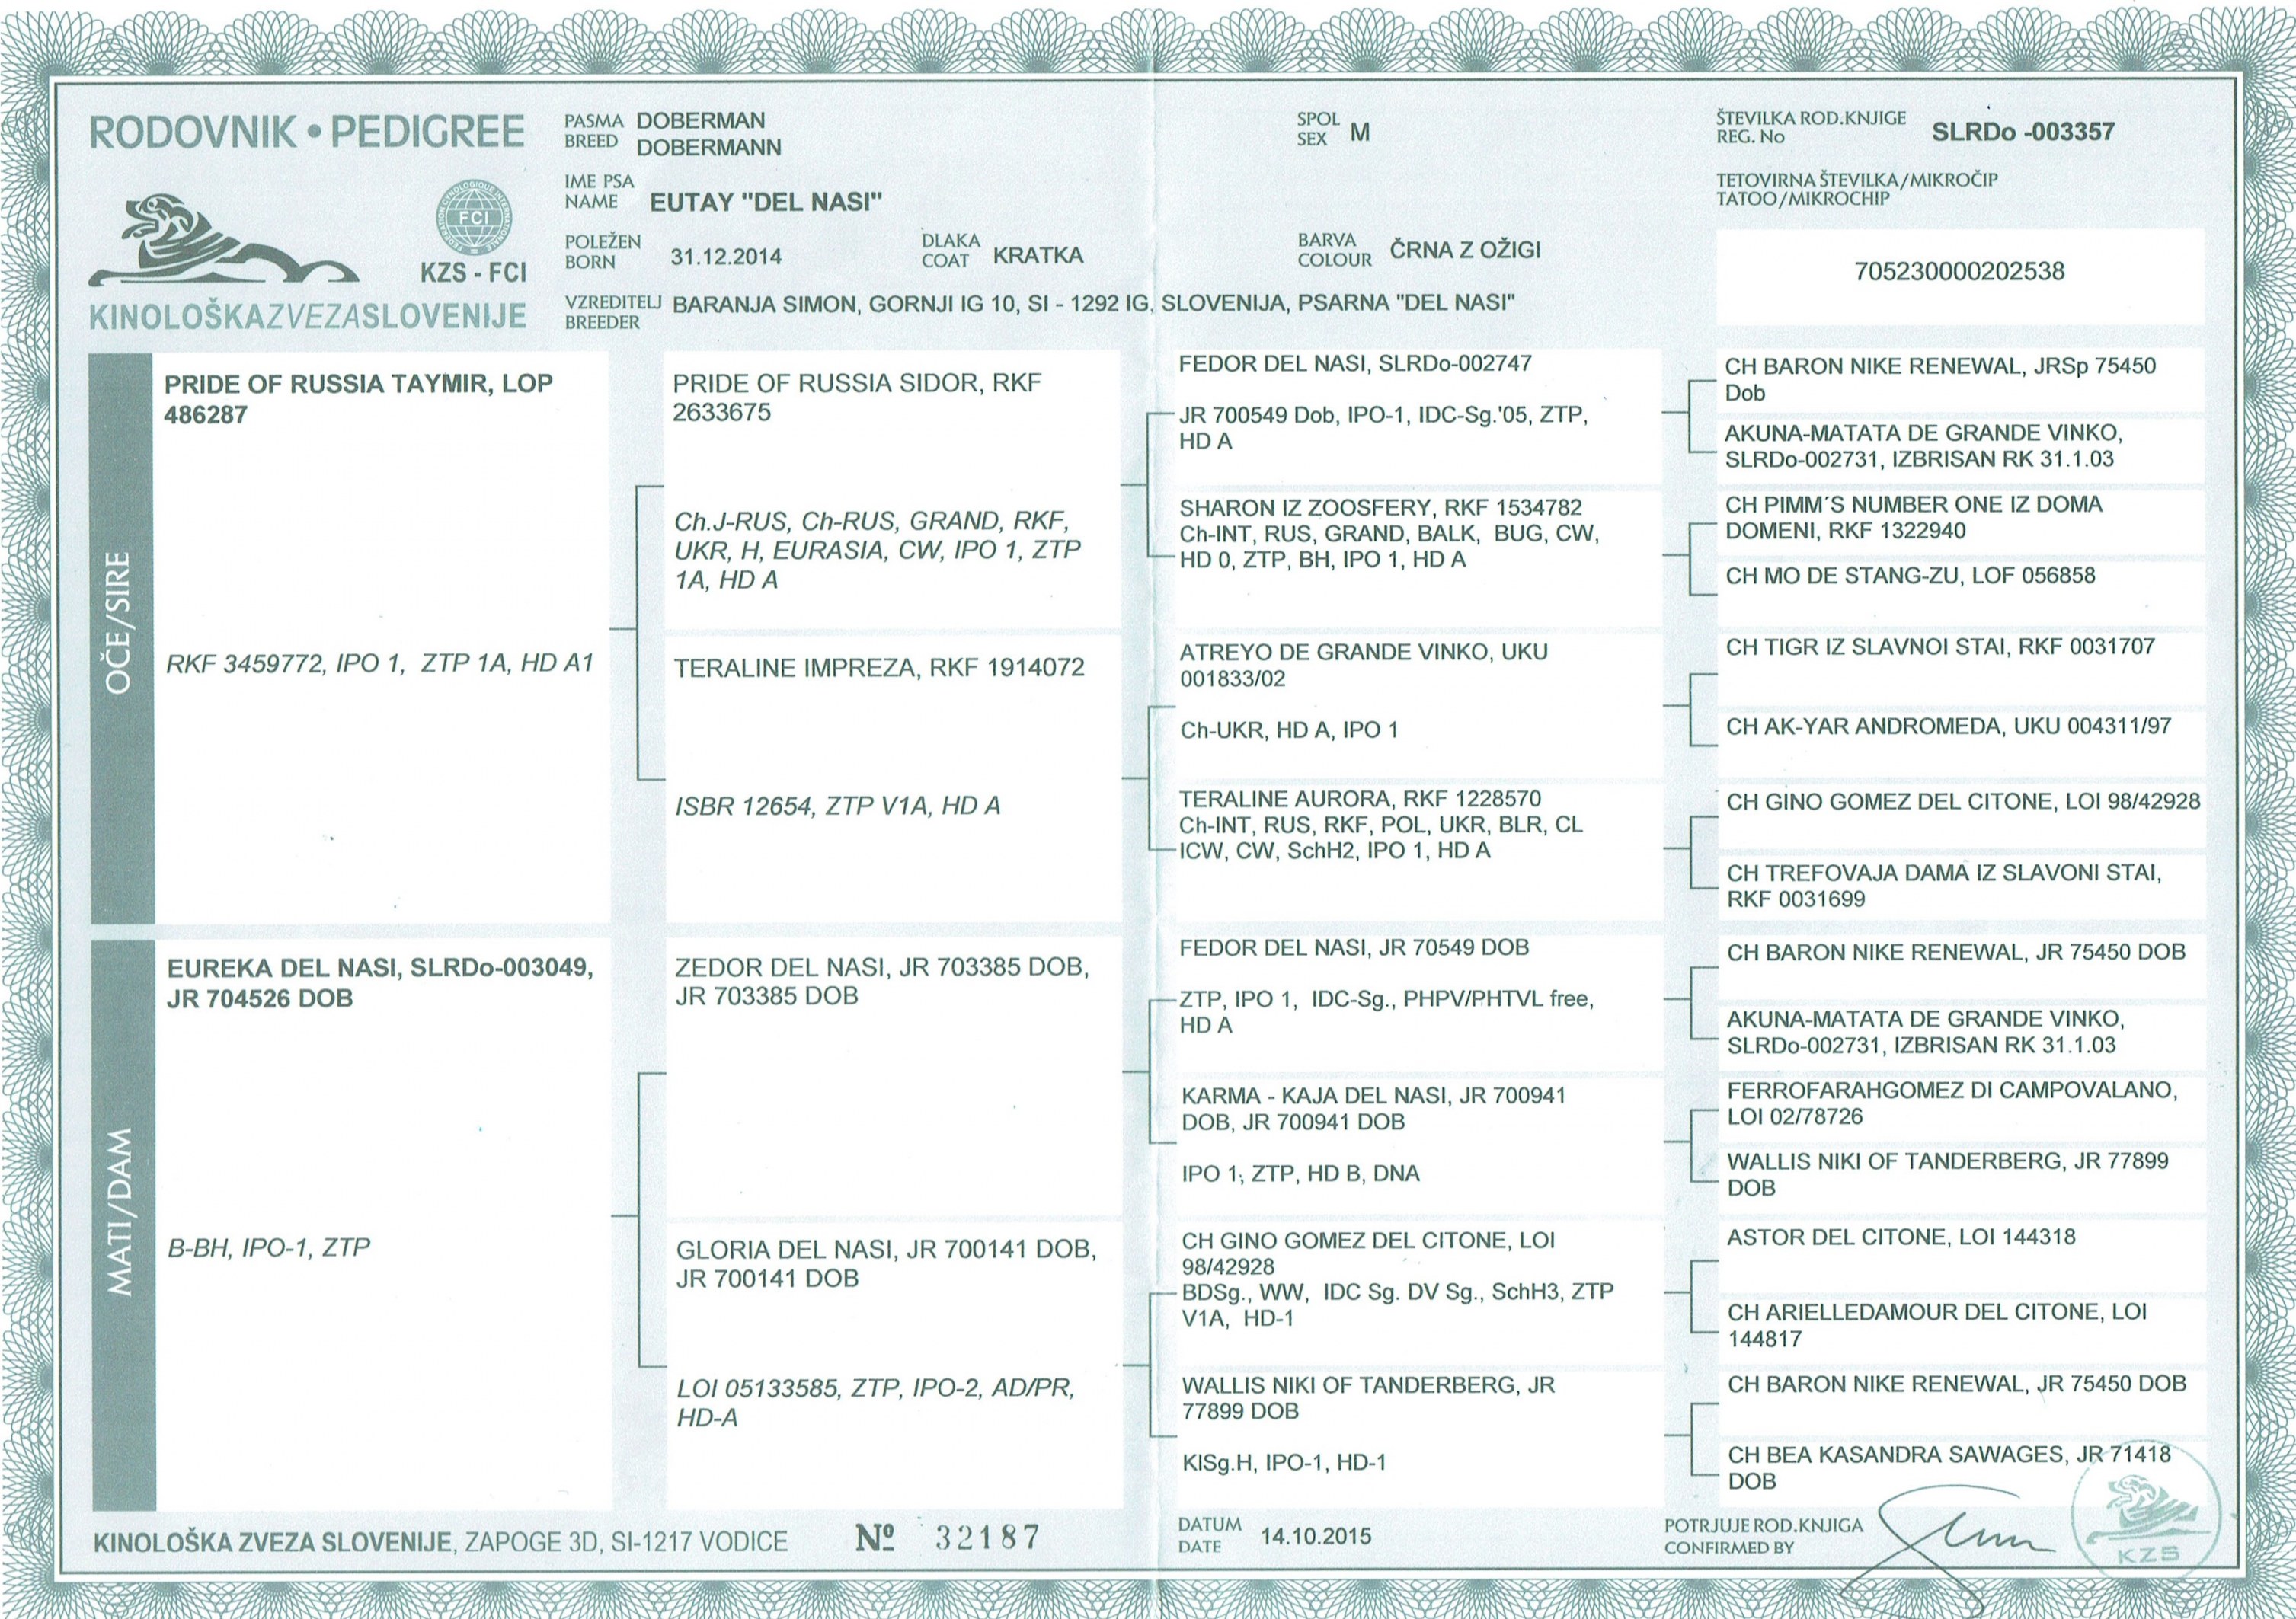This screenshot has width=2296, height=1619.
Task: Click LOI 05133585 titles text
Action: click(875, 1403)
